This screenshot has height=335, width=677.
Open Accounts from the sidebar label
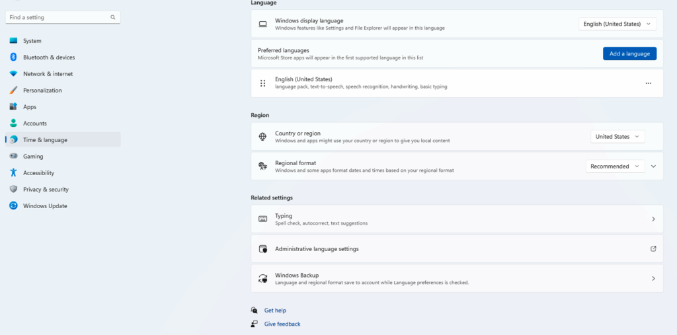[x=35, y=123]
